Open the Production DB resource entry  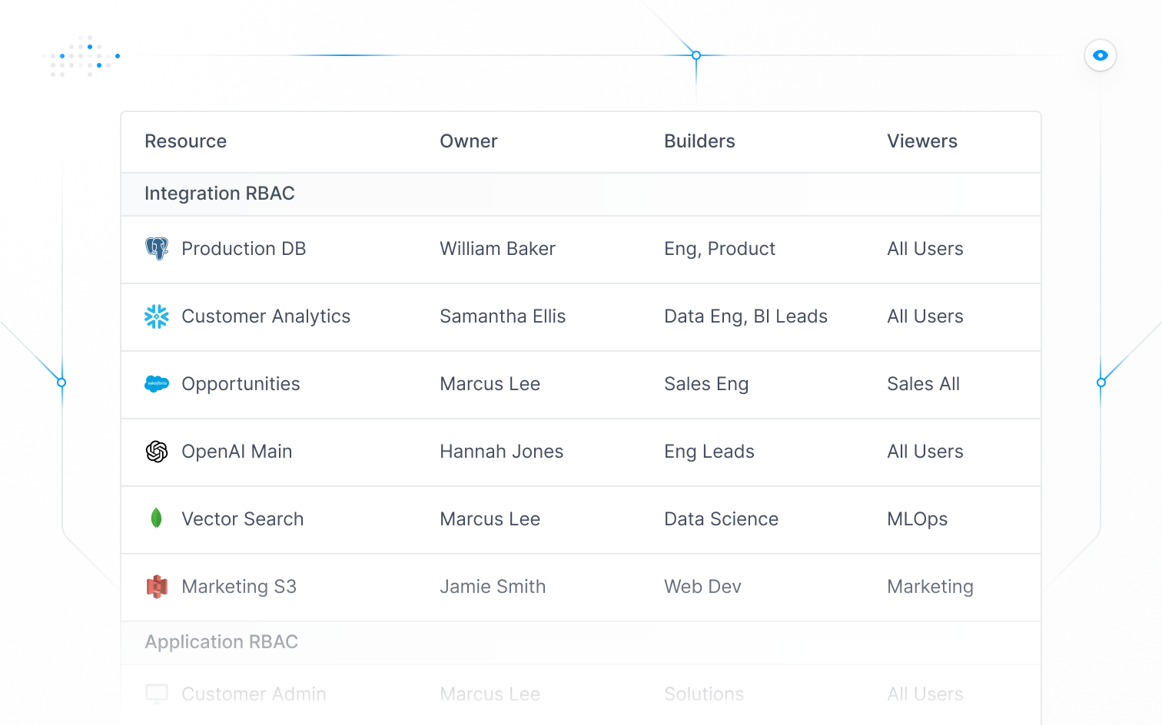(244, 248)
